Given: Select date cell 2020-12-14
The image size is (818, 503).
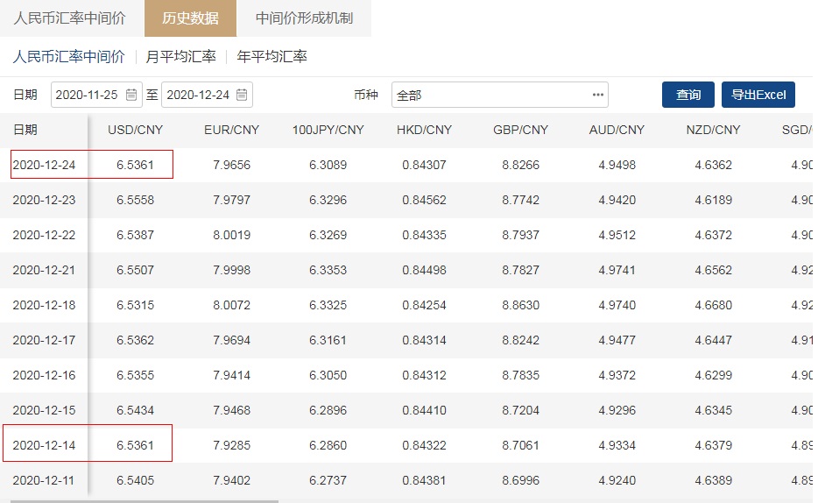Looking at the screenshot, I should pyautogui.click(x=45, y=445).
